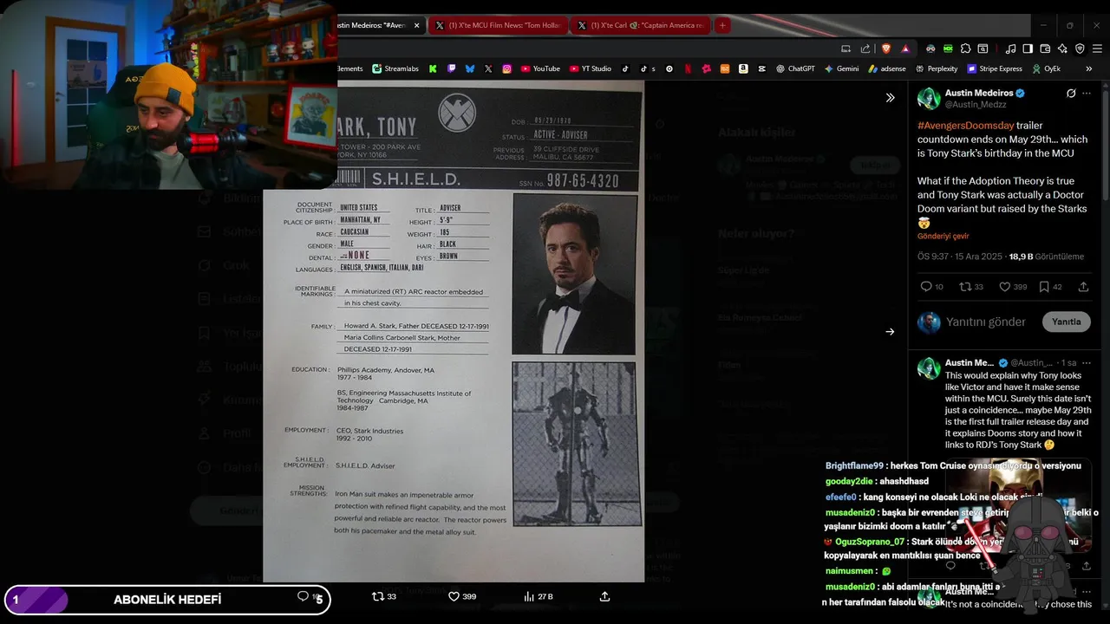Open the X bookmark in bookmarks bar
The width and height of the screenshot is (1110, 624).
pyautogui.click(x=488, y=68)
